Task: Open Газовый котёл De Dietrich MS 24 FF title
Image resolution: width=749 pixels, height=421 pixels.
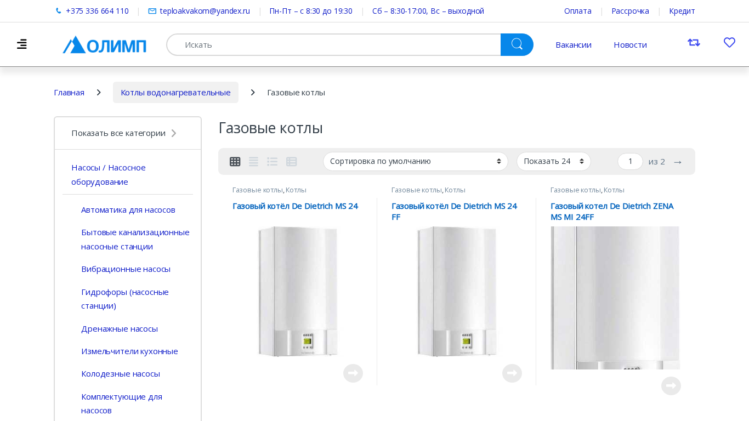Action: coord(455,212)
